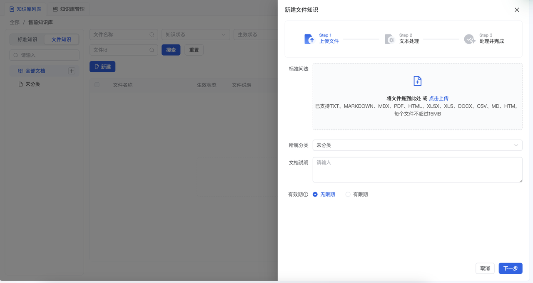Viewport: 533px width, 283px height.
Task: Click into the 文档说明 text area
Action: (x=417, y=170)
